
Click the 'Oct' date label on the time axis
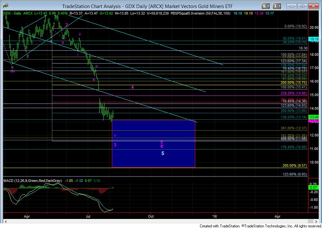point(151,216)
